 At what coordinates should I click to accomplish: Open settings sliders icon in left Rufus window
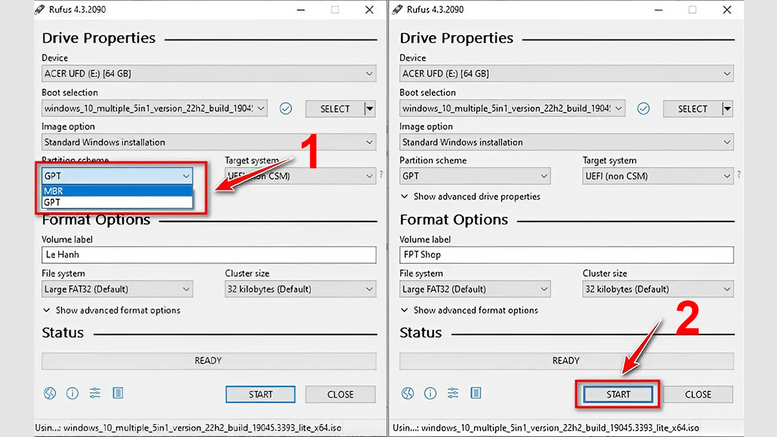95,393
